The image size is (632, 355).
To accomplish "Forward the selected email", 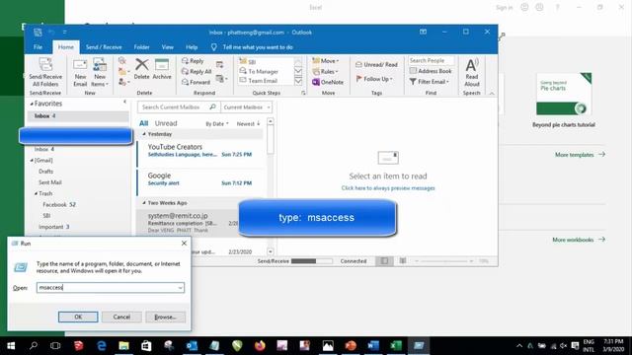I will (x=196, y=82).
